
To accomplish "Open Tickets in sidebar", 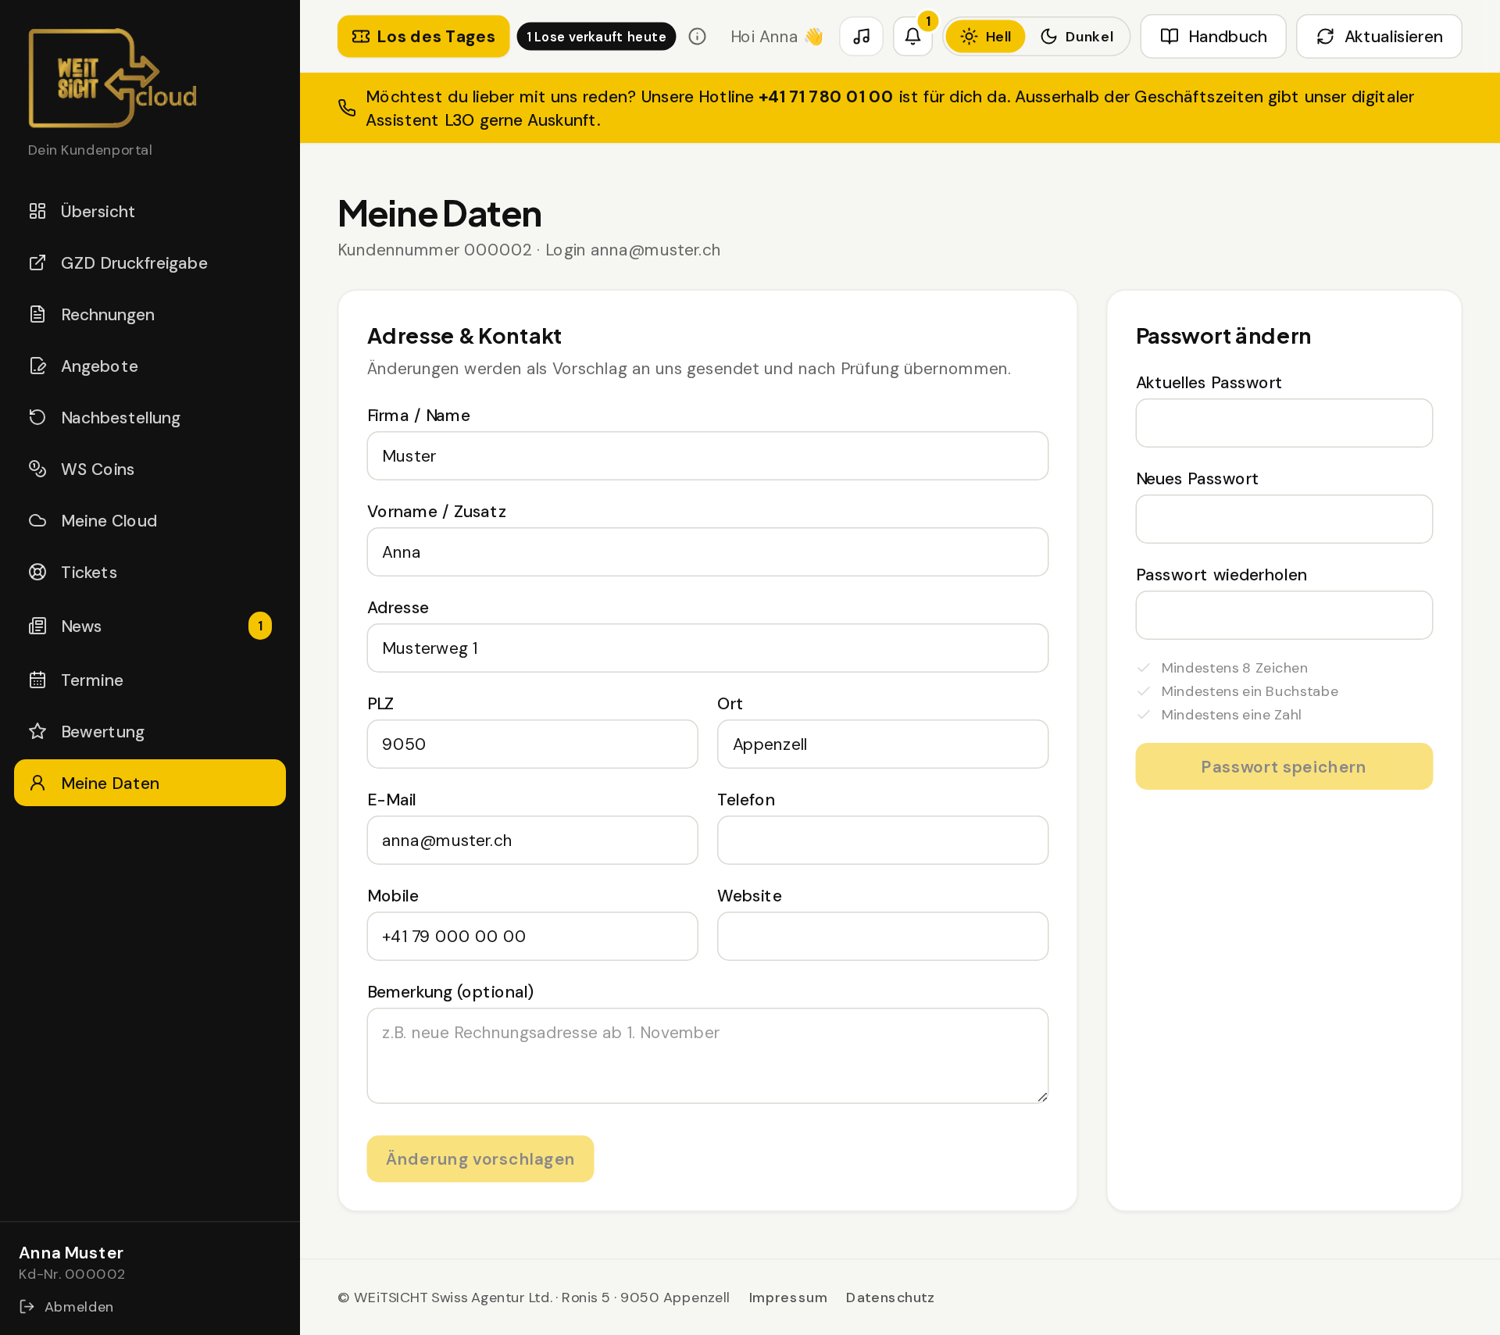I will click(150, 572).
